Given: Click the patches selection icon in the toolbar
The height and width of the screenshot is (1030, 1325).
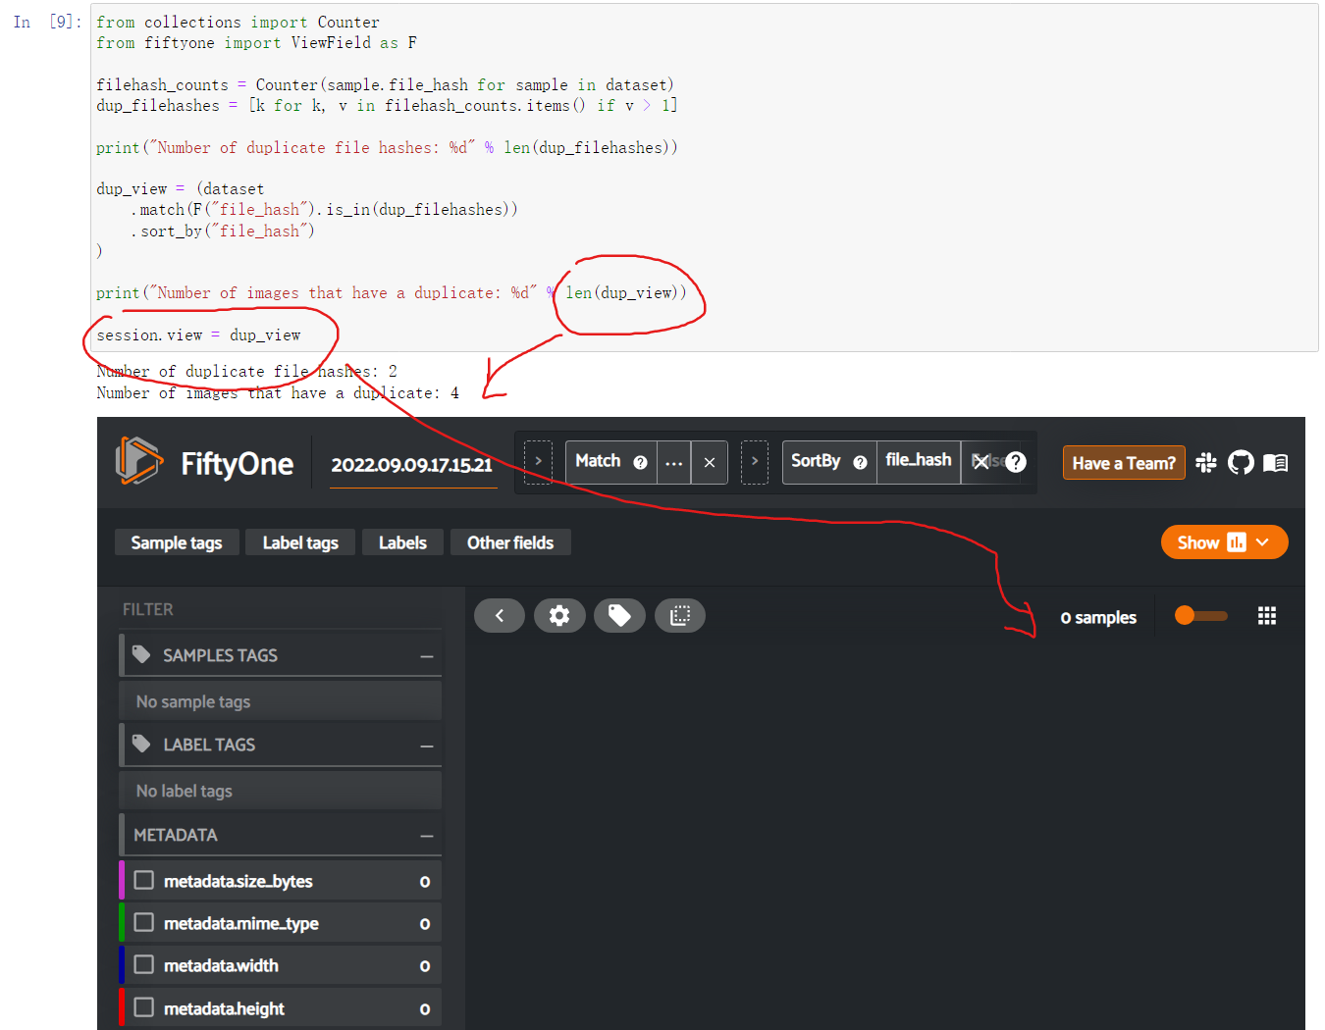Looking at the screenshot, I should pyautogui.click(x=680, y=615).
